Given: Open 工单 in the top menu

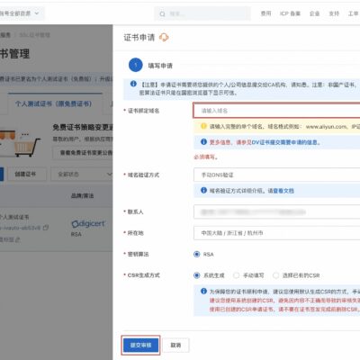Looking at the screenshot, I should 353,13.
